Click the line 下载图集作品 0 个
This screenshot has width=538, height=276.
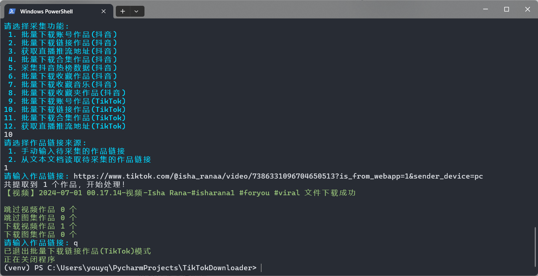(x=41, y=234)
